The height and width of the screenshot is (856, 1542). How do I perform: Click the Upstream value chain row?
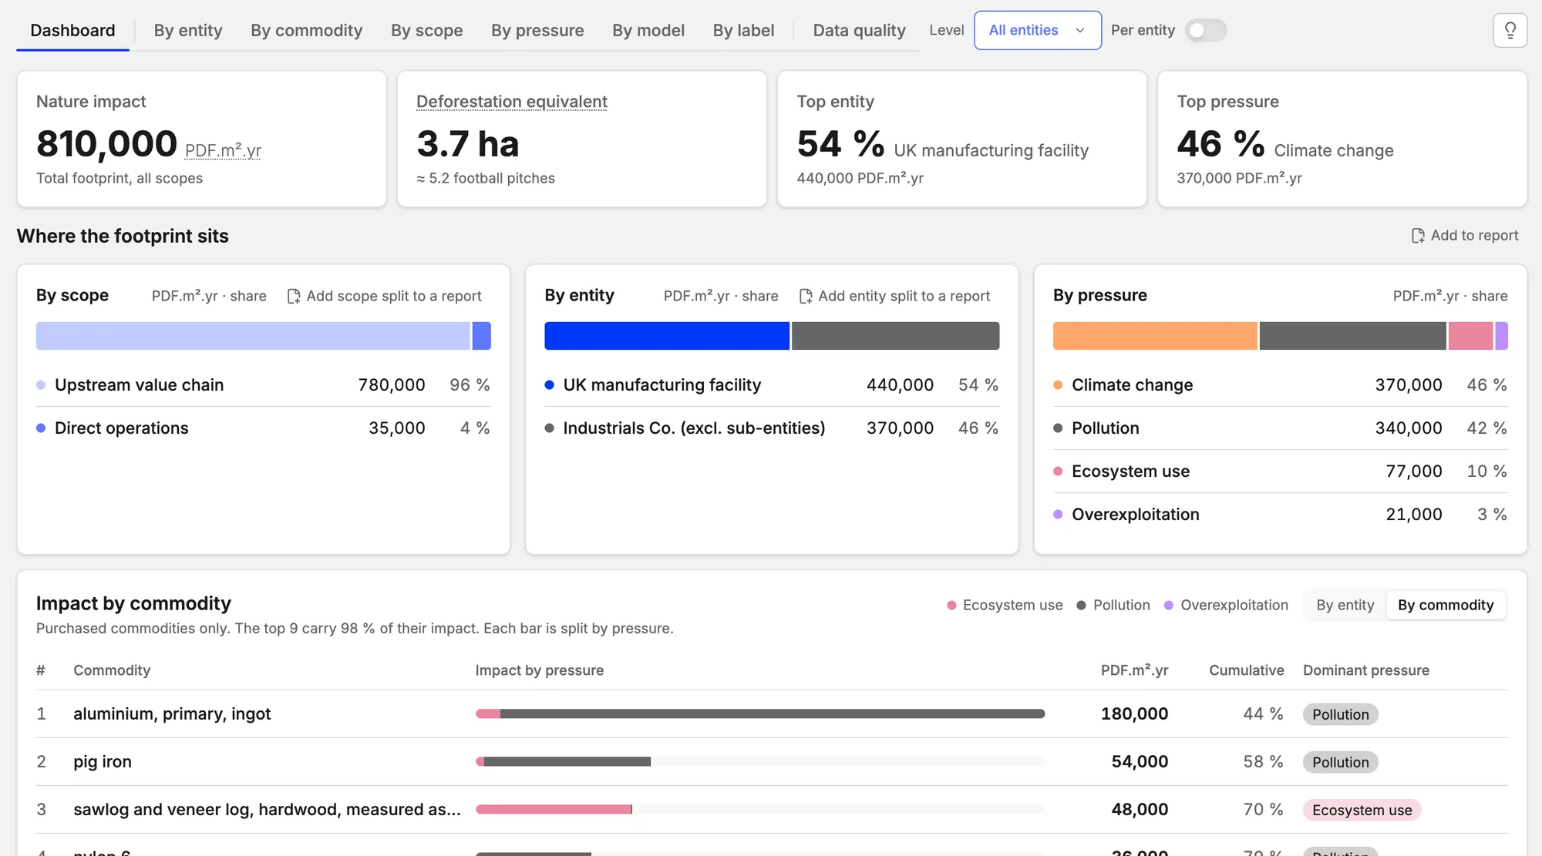tap(264, 384)
